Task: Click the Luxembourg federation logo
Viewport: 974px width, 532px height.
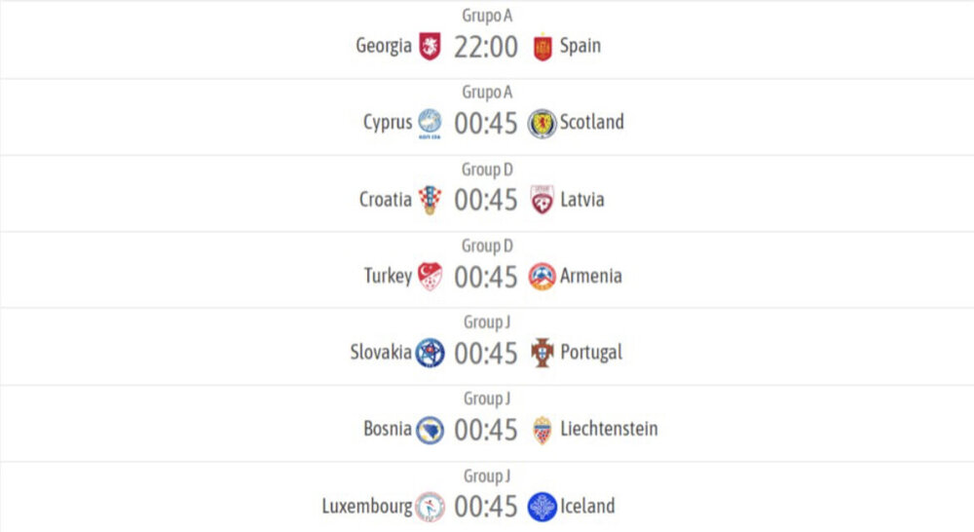Action: click(430, 507)
